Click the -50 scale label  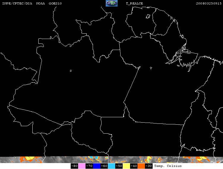[x=119, y=166]
